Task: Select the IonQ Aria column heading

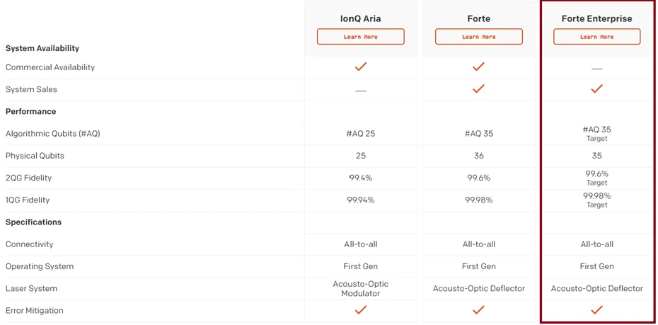Action: pos(360,18)
